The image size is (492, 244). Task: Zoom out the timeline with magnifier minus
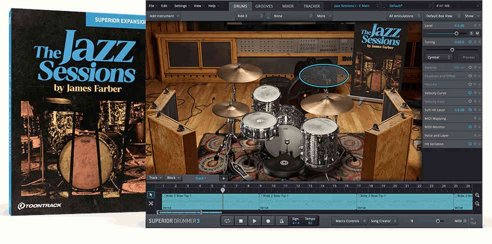477,203
